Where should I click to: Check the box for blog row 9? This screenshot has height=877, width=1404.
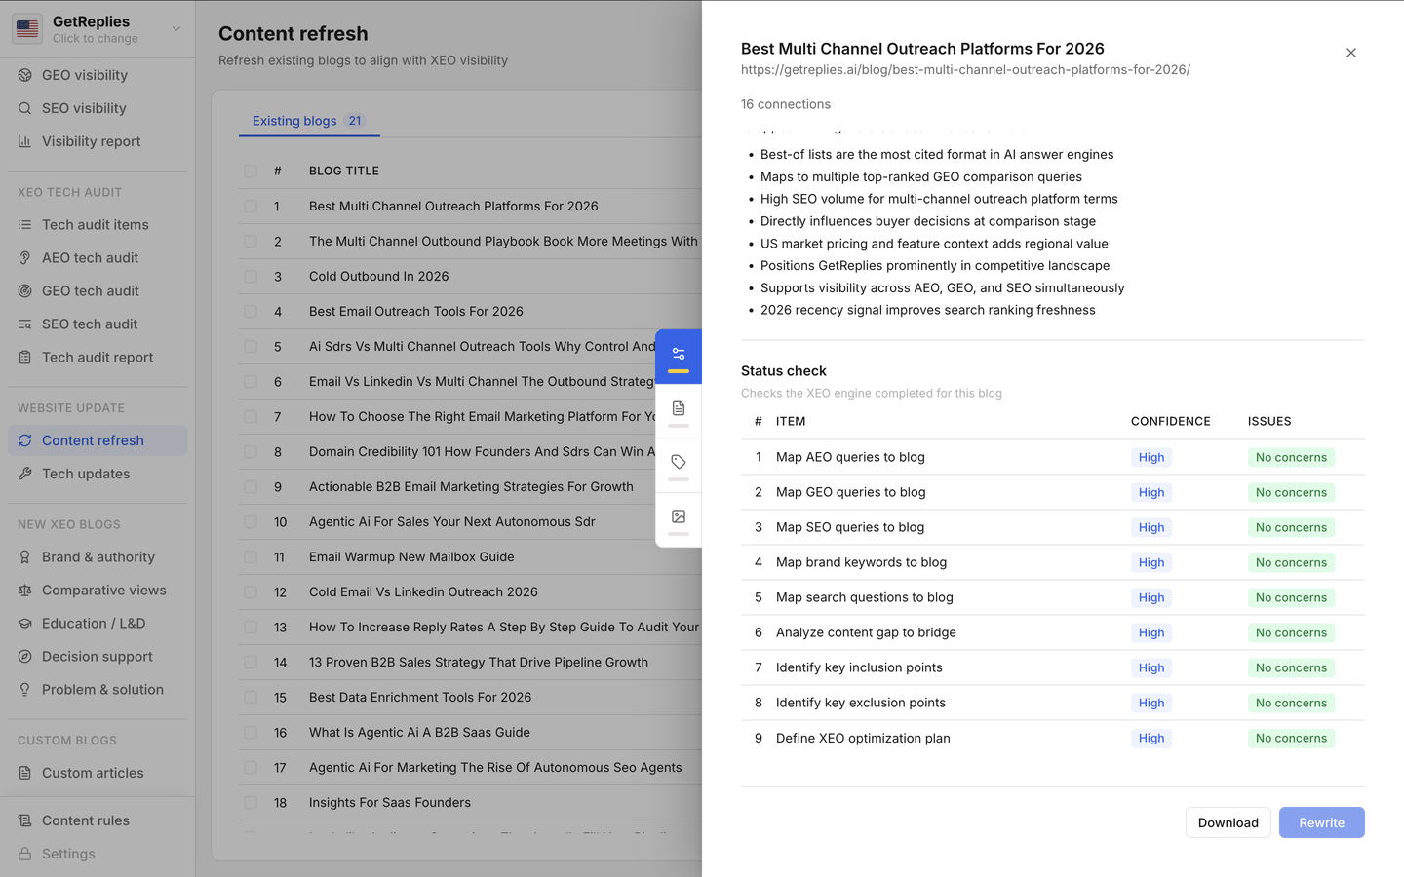(x=251, y=487)
